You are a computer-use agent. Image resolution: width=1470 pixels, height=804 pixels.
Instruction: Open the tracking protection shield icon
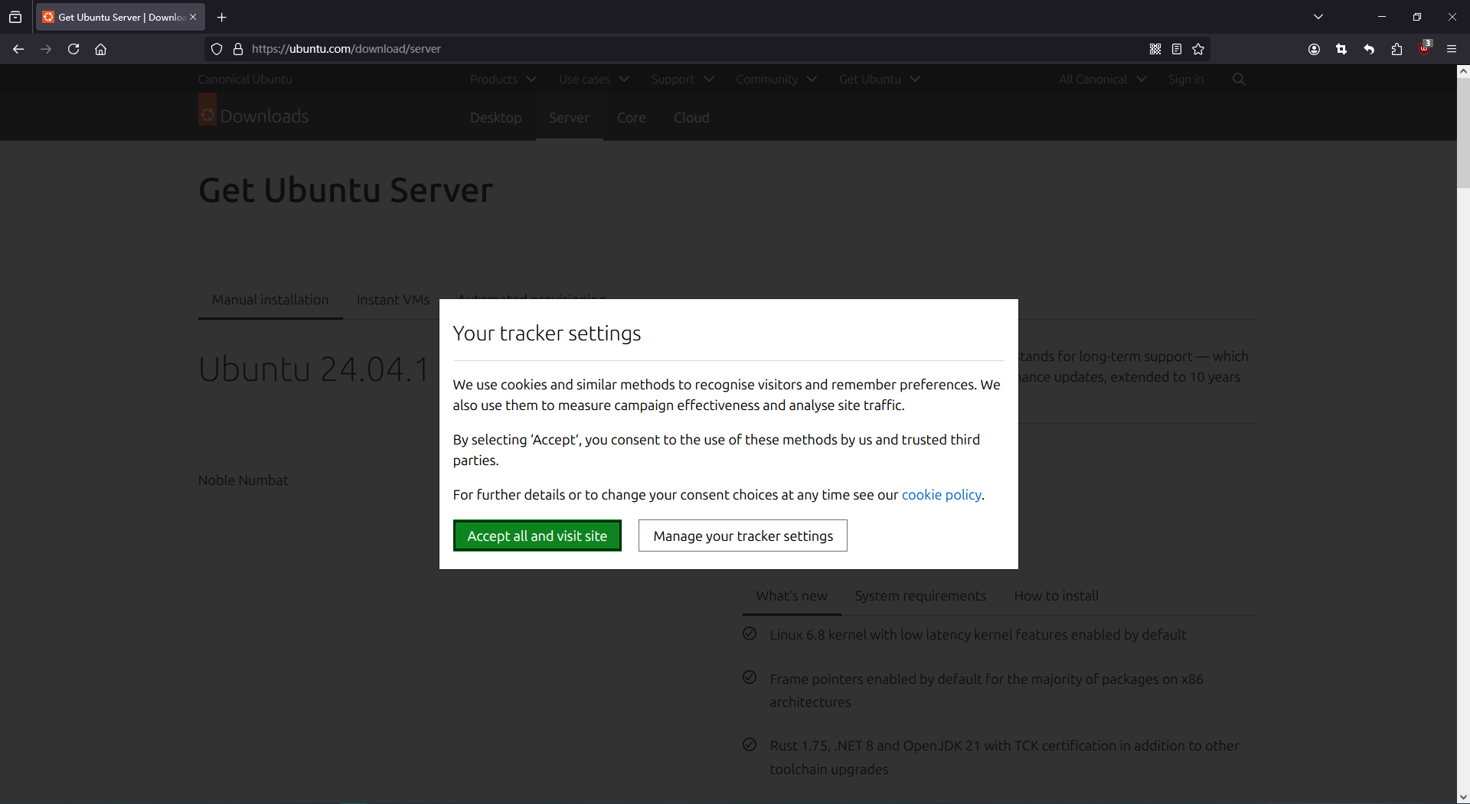click(x=217, y=49)
